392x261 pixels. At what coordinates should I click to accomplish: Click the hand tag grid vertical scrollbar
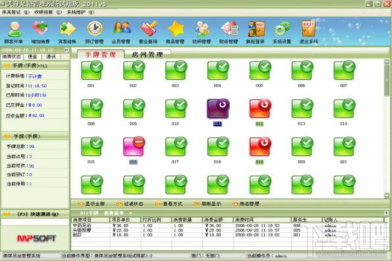coord(387,128)
